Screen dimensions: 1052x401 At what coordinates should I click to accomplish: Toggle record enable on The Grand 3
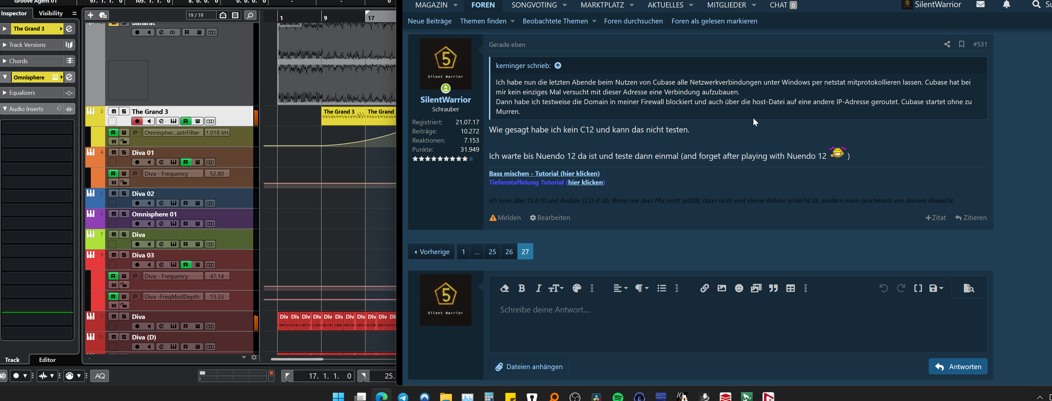tap(137, 121)
